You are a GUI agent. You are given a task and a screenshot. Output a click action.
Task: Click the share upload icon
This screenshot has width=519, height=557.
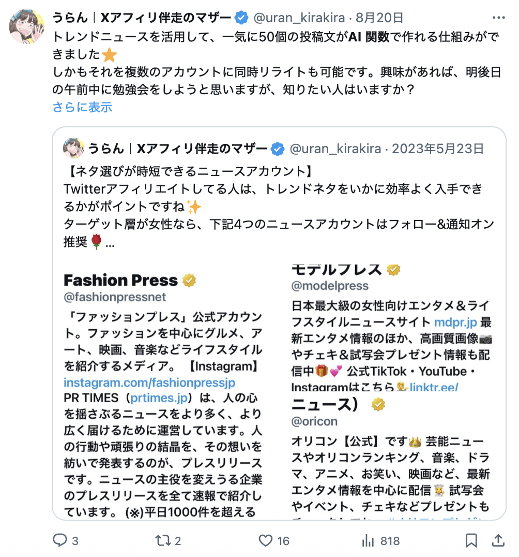(x=498, y=541)
